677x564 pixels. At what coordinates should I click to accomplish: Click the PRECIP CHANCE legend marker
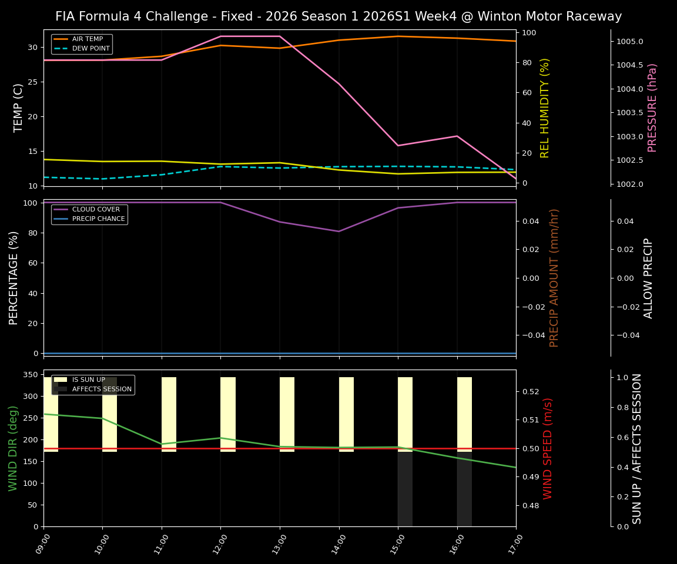pyautogui.click(x=61, y=218)
